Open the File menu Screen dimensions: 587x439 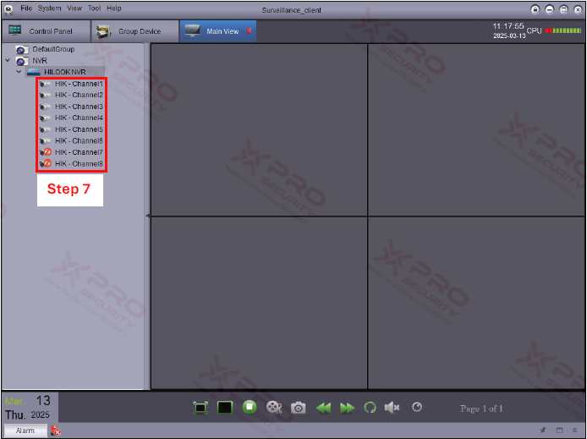click(x=26, y=8)
